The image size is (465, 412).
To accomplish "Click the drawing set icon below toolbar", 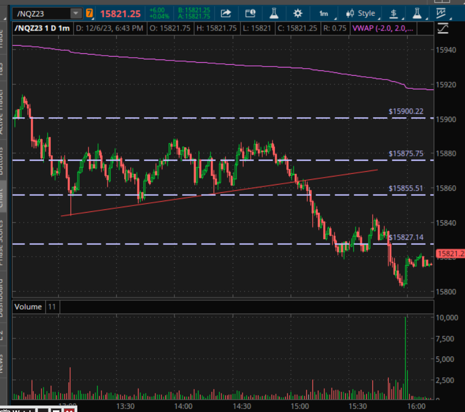I will click(443, 28).
